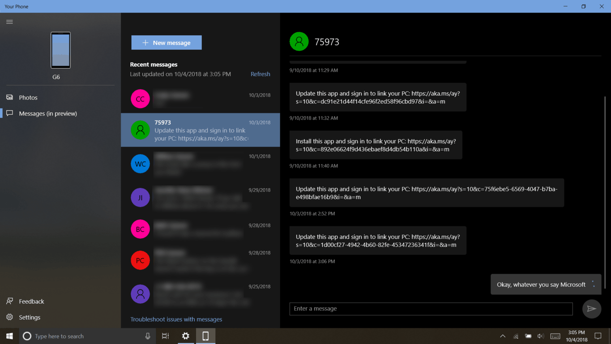Image resolution: width=611 pixels, height=344 pixels.
Task: Click the 'Okay, whatever you say Microsoft' bubble
Action: tap(546, 284)
